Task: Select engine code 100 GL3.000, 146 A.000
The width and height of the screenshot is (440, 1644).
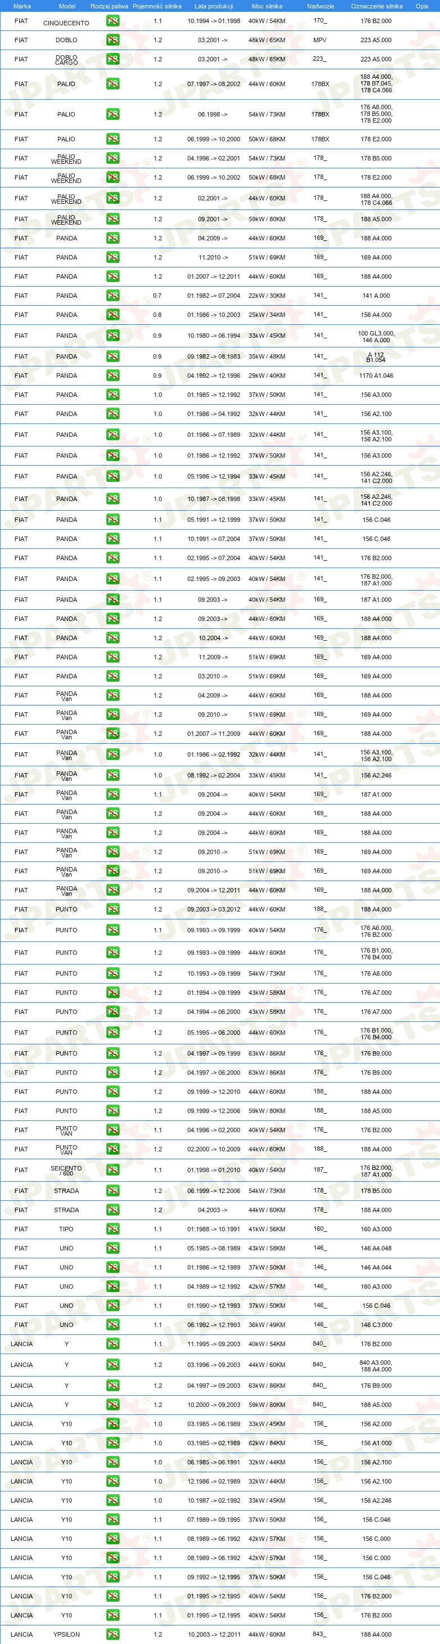Action: tap(376, 336)
